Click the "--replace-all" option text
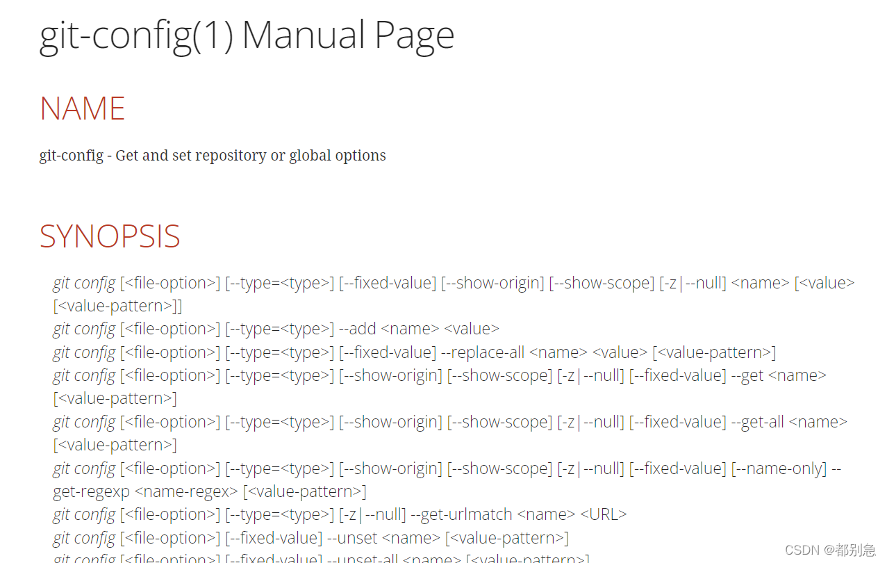The height and width of the screenshot is (563, 887). (483, 352)
